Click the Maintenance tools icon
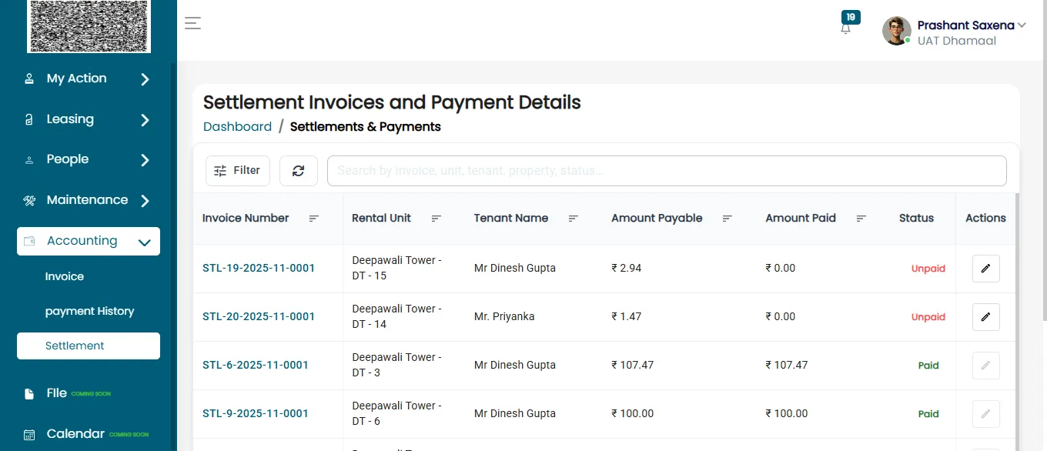This screenshot has height=451, width=1047. point(29,201)
